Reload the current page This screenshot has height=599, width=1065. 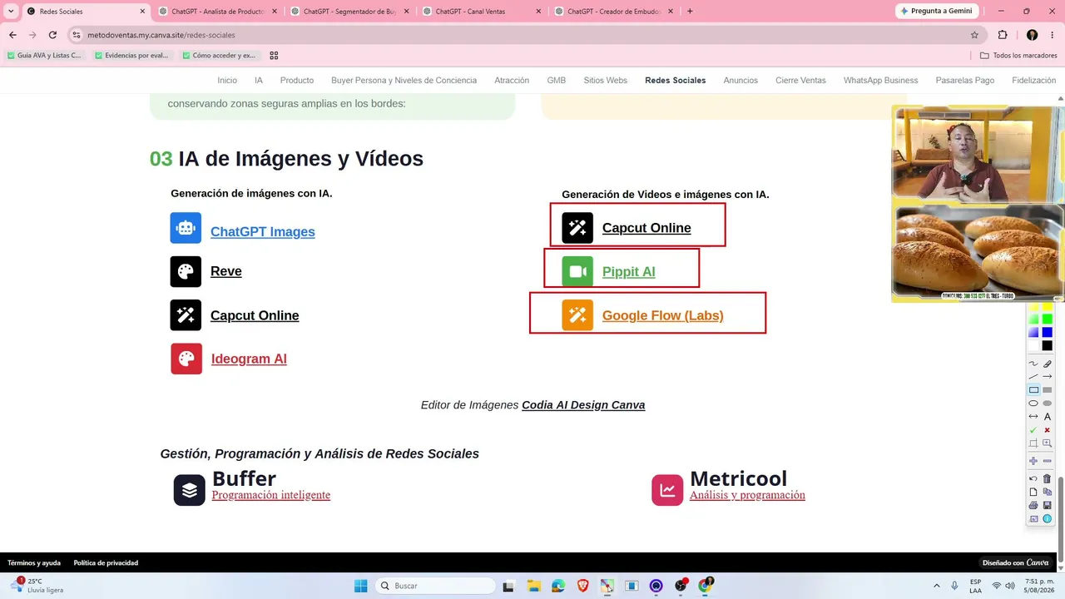pyautogui.click(x=52, y=35)
